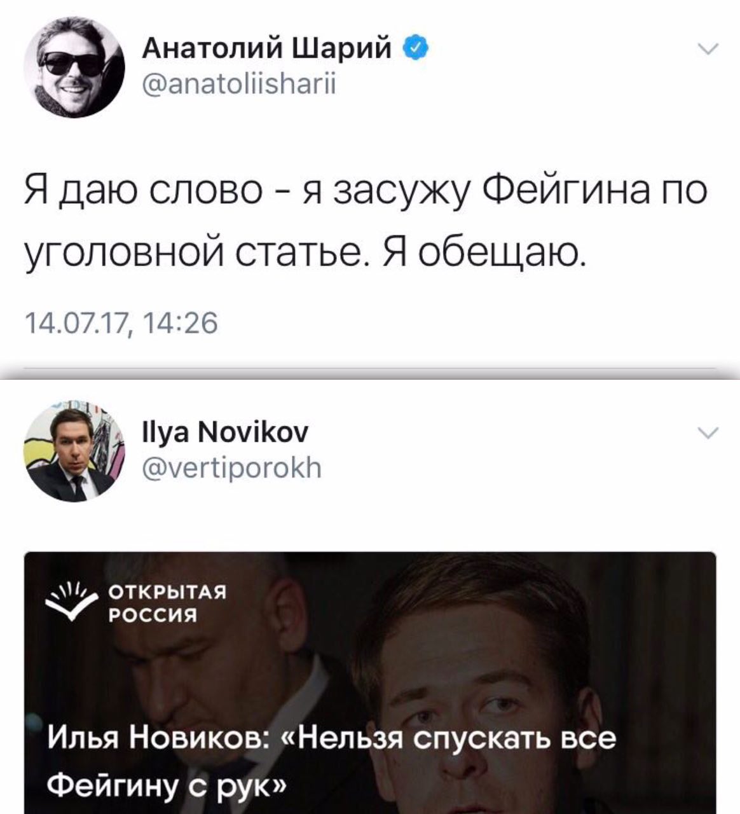Open Ilya Novikov's profile avatar
The width and height of the screenshot is (740, 814).
[74, 451]
